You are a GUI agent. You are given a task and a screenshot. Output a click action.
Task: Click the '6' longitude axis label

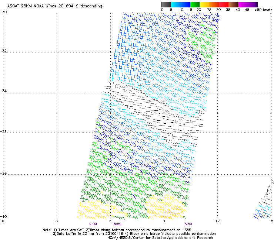coord(110,221)
